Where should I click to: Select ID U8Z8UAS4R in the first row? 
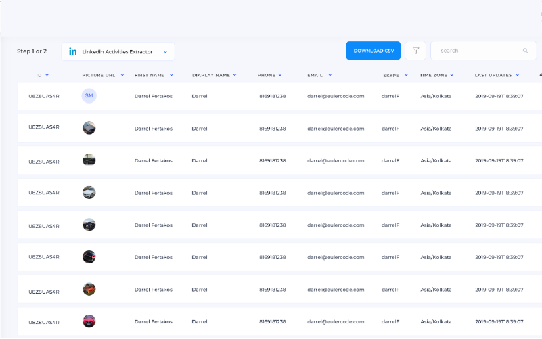44,96
